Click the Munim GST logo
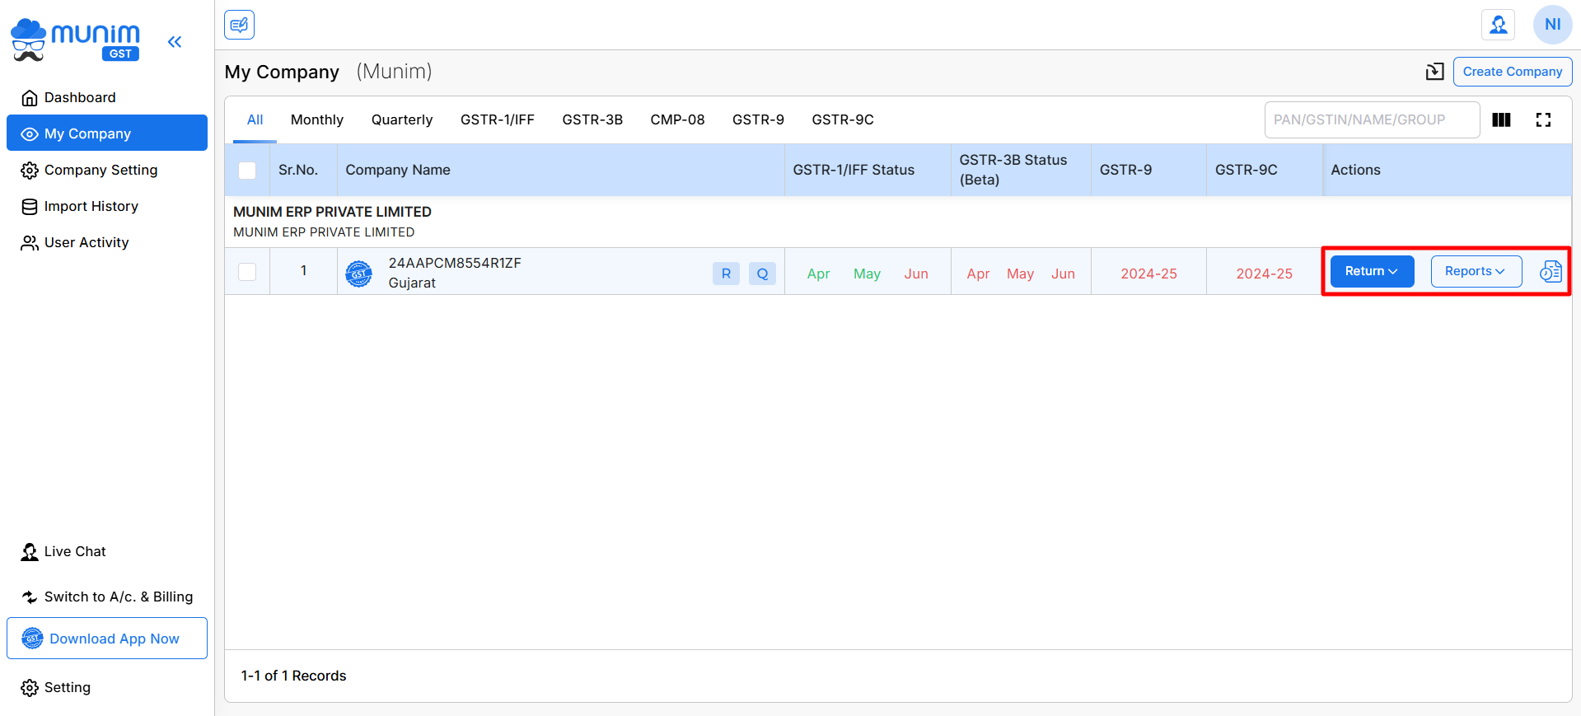The image size is (1581, 716). tap(75, 40)
